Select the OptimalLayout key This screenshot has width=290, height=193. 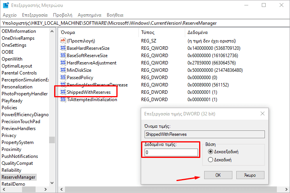coord(17,66)
